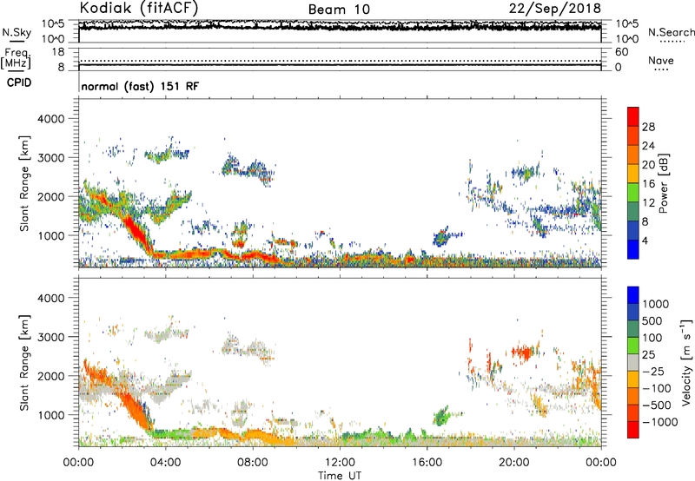Click the "Velocity [m s-1]" colorbar title
Screen dimensions: 695x481
click(x=686, y=362)
